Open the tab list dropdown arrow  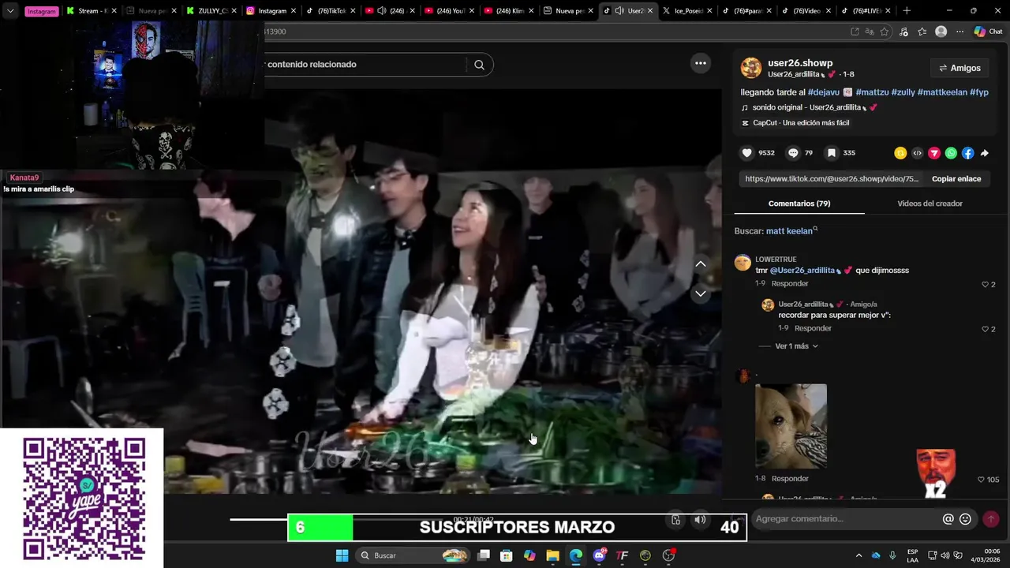[x=9, y=11]
